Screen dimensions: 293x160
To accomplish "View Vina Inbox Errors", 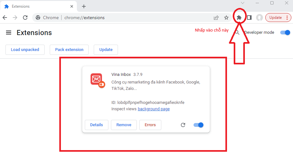I will 150,125.
